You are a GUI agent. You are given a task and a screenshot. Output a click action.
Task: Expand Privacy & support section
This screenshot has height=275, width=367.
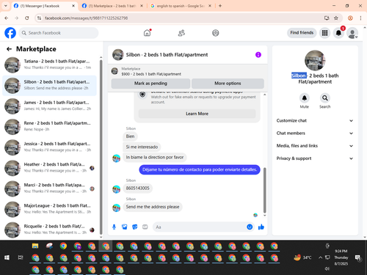pyautogui.click(x=315, y=158)
